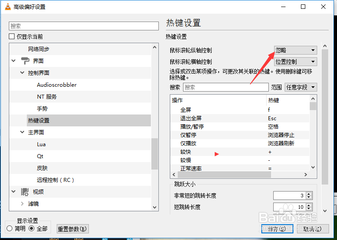This screenshot has width=337, height=240.
Task: Select 手势 in the tree
Action: pyautogui.click(x=42, y=109)
